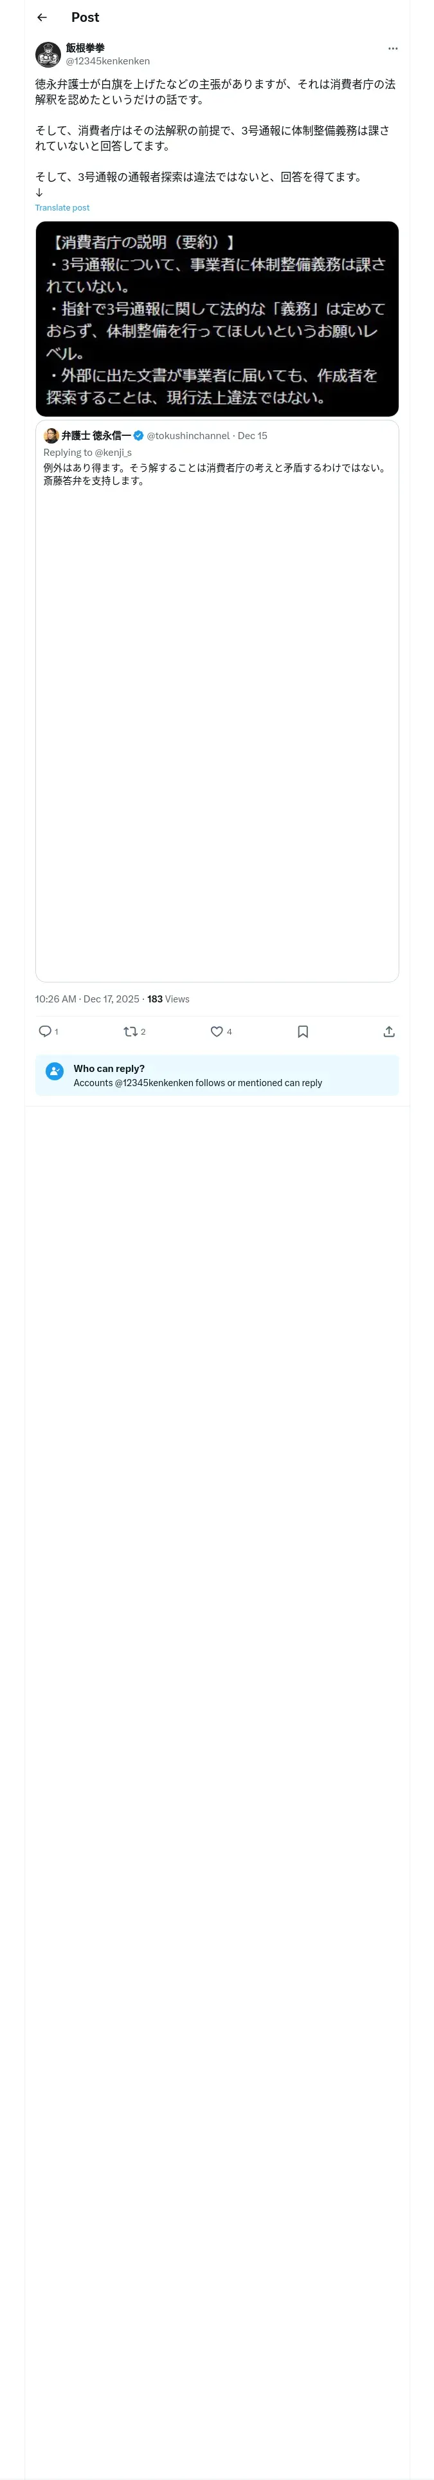Viewport: 434px width, 2480px height.
Task: Click the back arrow icon
Action: pos(42,17)
